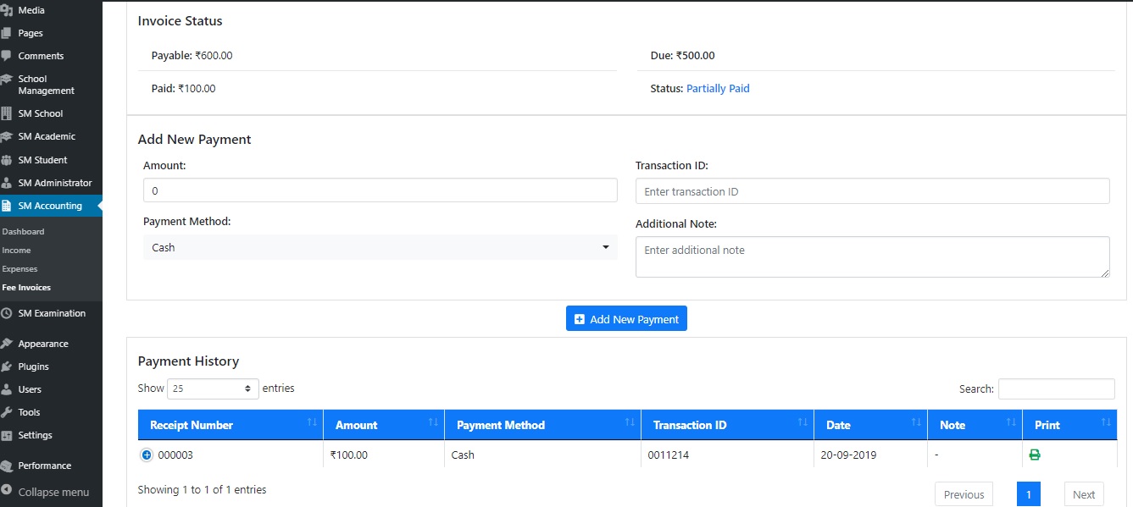Screen dimensions: 1133x507
Task: Open Fee Invoices from SM Accounting menu
Action: click(28, 287)
